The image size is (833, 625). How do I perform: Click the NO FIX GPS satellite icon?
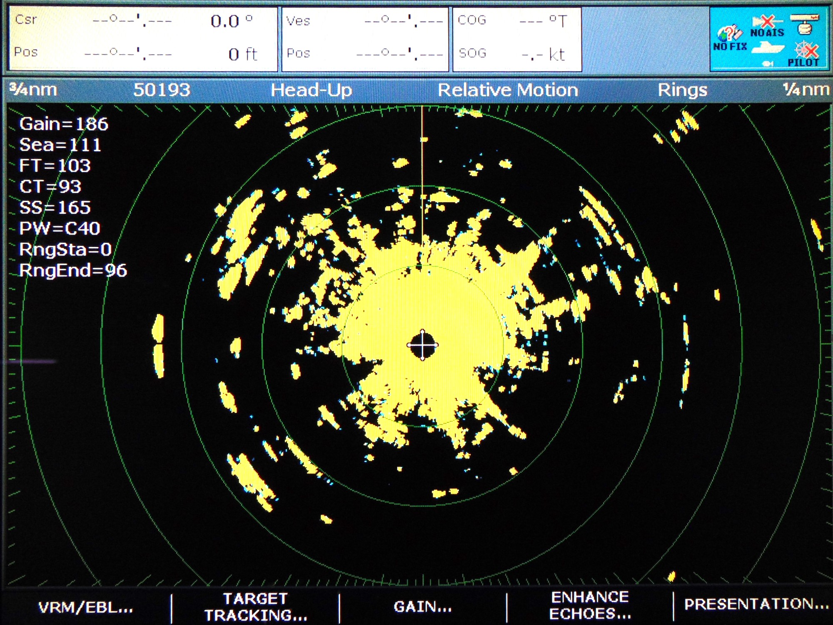point(730,35)
